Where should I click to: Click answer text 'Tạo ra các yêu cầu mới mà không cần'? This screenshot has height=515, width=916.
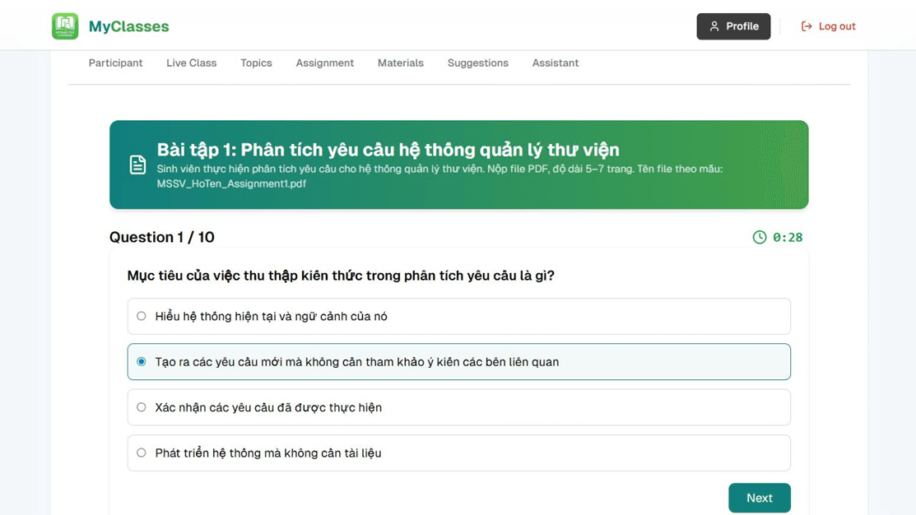point(357,362)
